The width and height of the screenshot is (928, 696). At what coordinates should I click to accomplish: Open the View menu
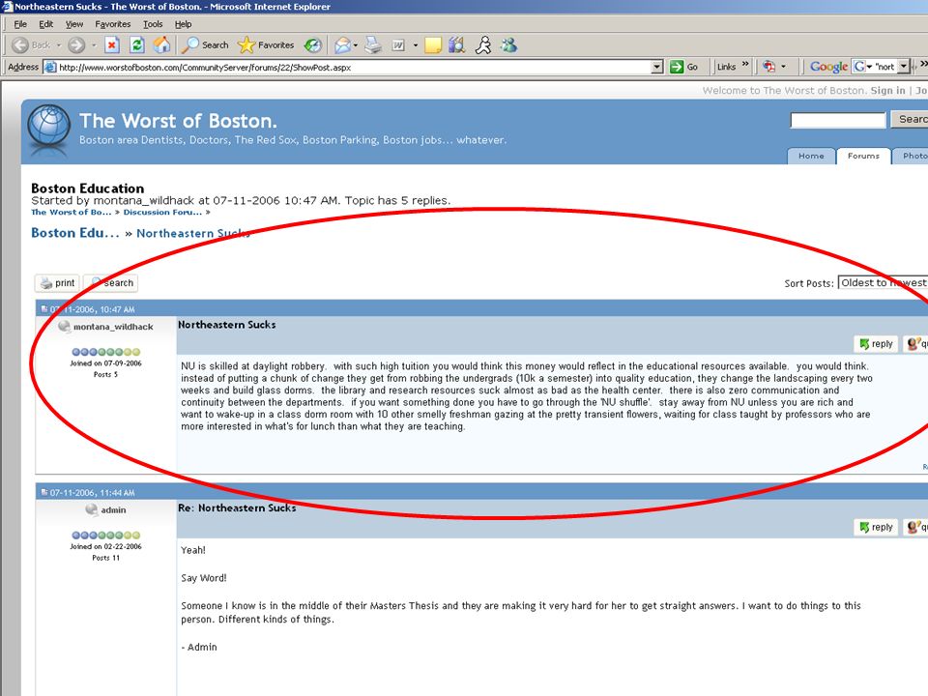[74, 24]
